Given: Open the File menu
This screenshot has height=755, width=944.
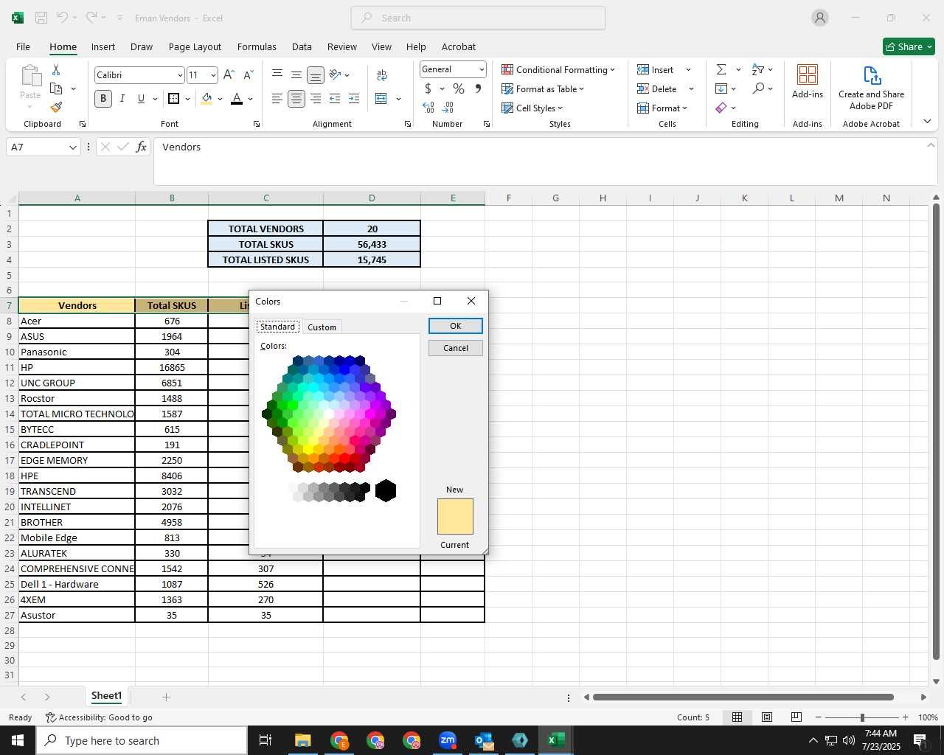Looking at the screenshot, I should (23, 46).
